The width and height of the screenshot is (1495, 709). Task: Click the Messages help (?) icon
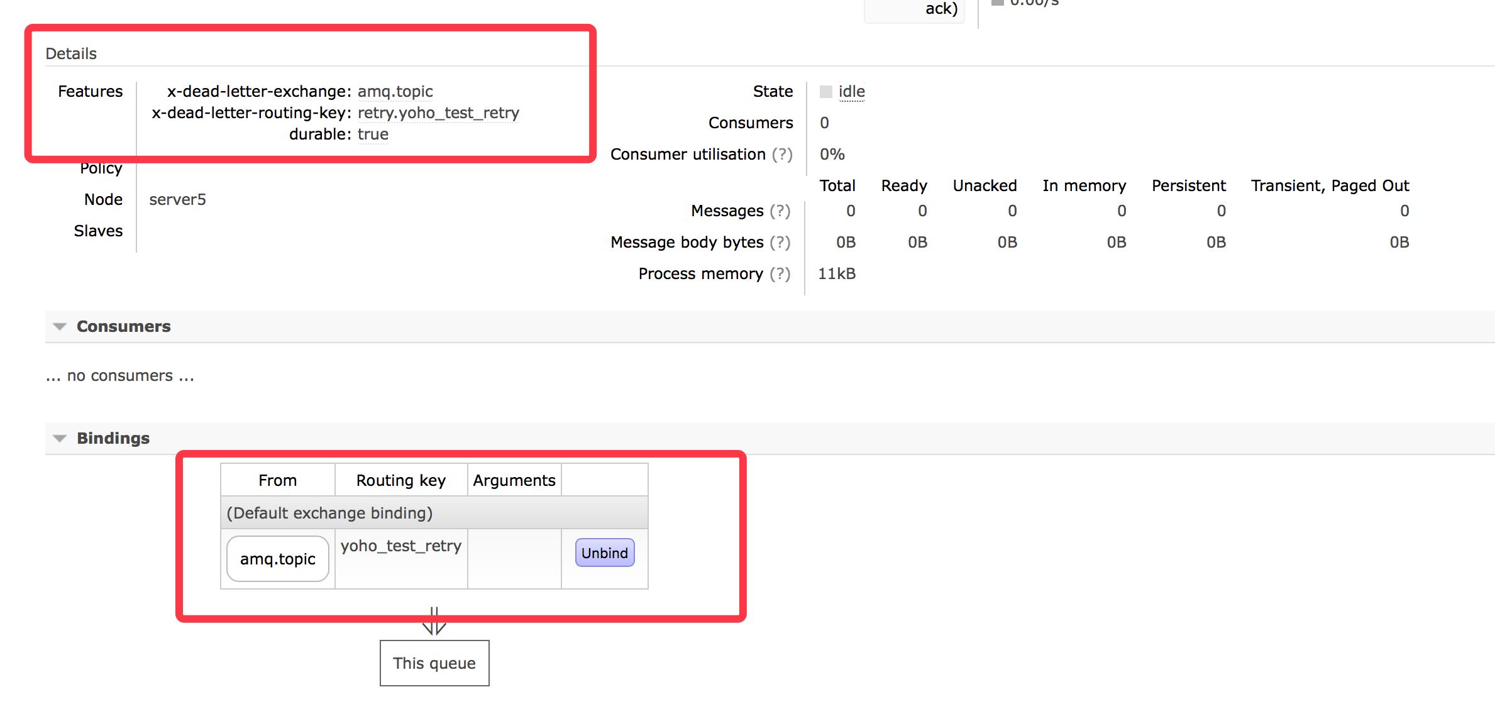780,211
